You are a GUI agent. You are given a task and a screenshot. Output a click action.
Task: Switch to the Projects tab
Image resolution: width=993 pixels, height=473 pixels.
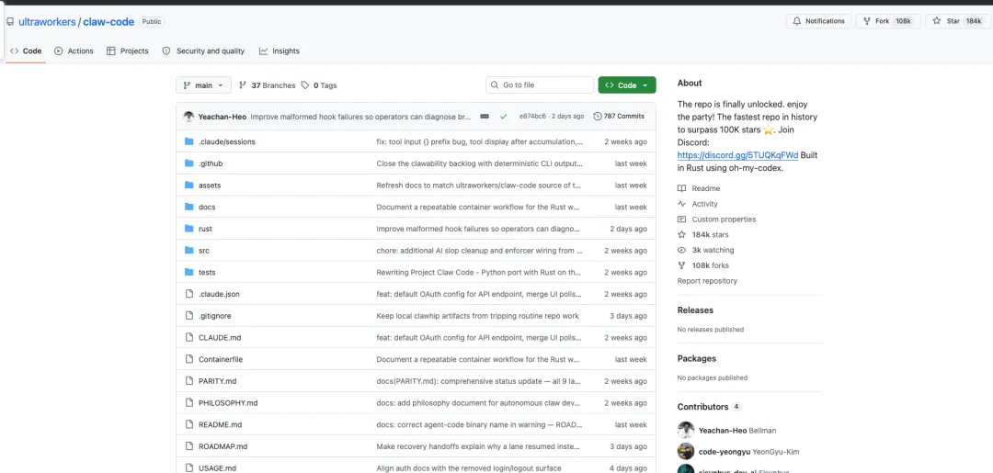tap(127, 51)
